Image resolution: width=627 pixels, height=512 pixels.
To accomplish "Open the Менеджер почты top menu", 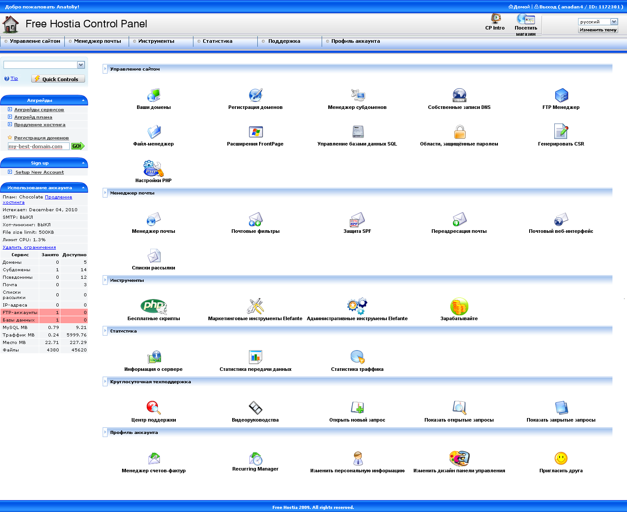I will (96, 41).
